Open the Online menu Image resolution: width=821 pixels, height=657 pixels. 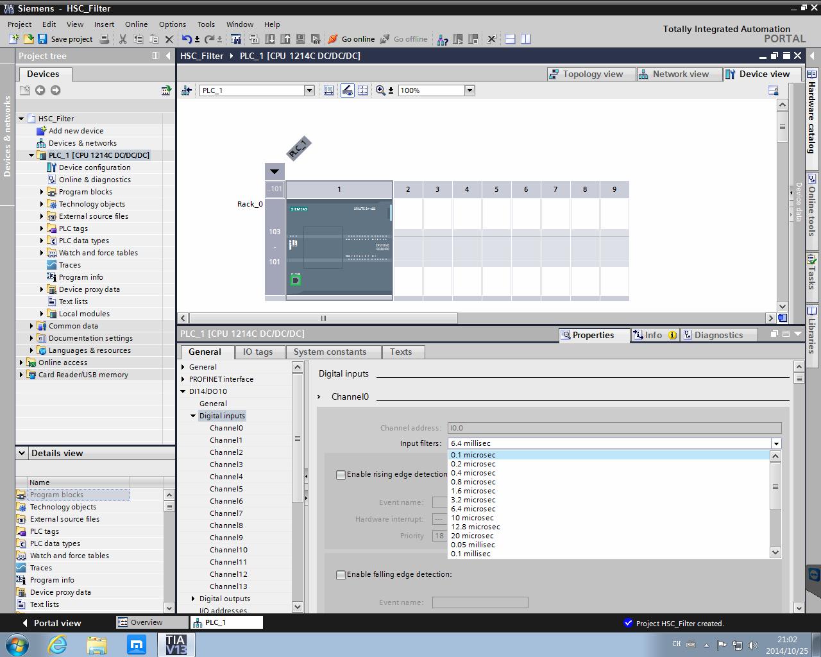point(136,24)
